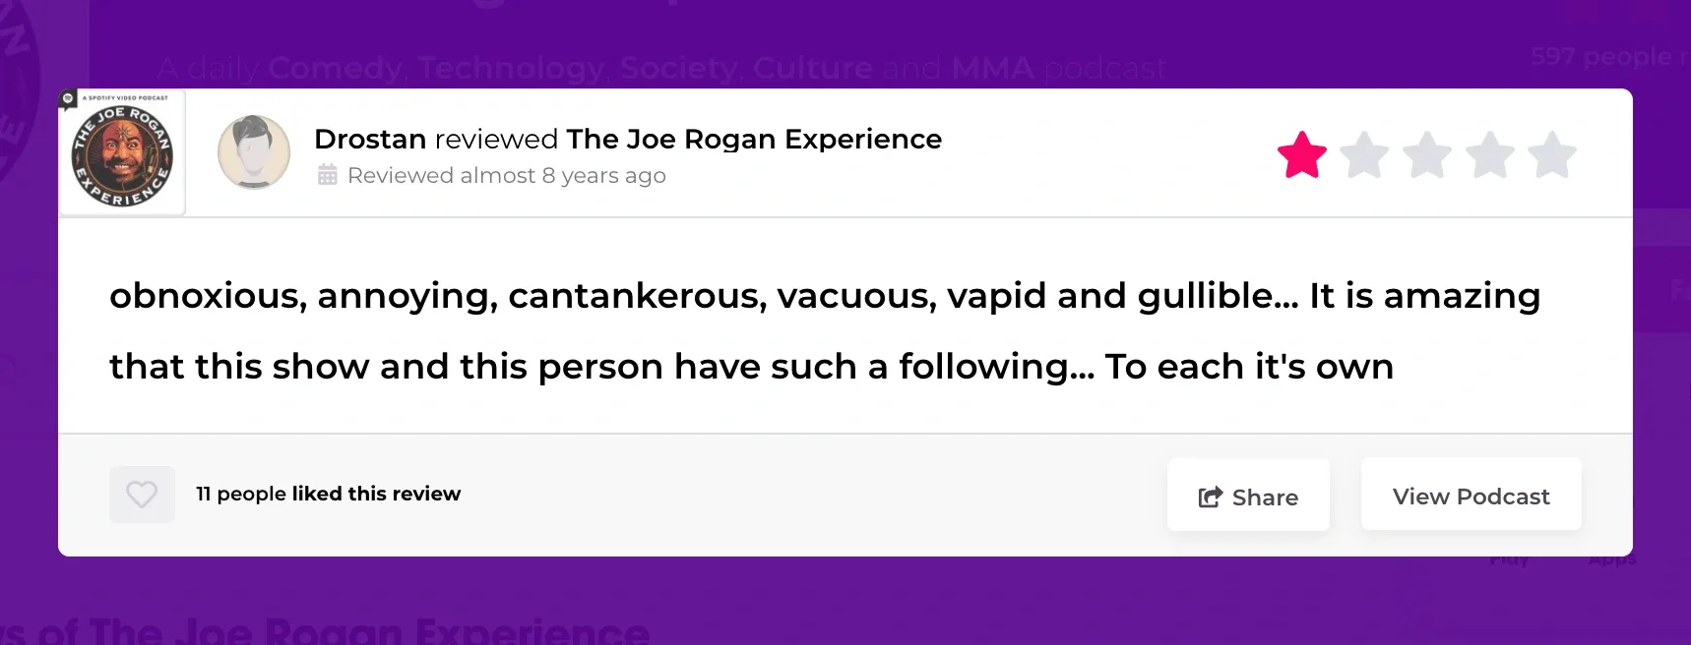Image resolution: width=1691 pixels, height=645 pixels.
Task: Click the calendar icon beside review date
Action: (328, 175)
